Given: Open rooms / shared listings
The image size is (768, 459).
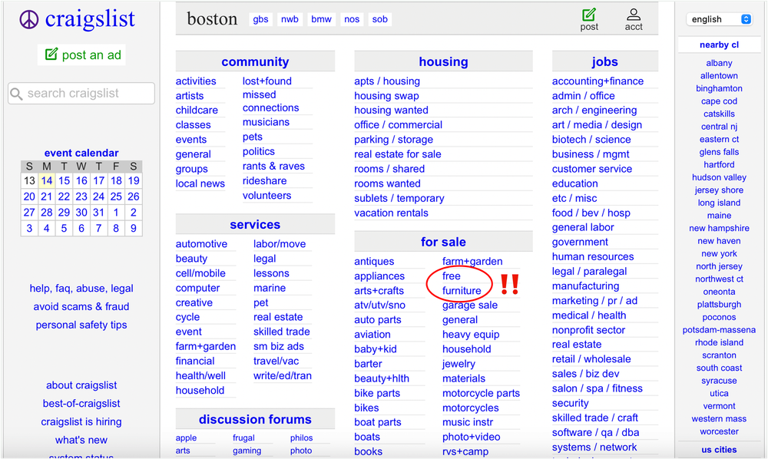Looking at the screenshot, I should 389,169.
